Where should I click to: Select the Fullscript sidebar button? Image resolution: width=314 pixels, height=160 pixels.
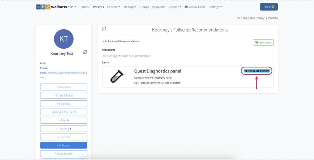pos(64,145)
